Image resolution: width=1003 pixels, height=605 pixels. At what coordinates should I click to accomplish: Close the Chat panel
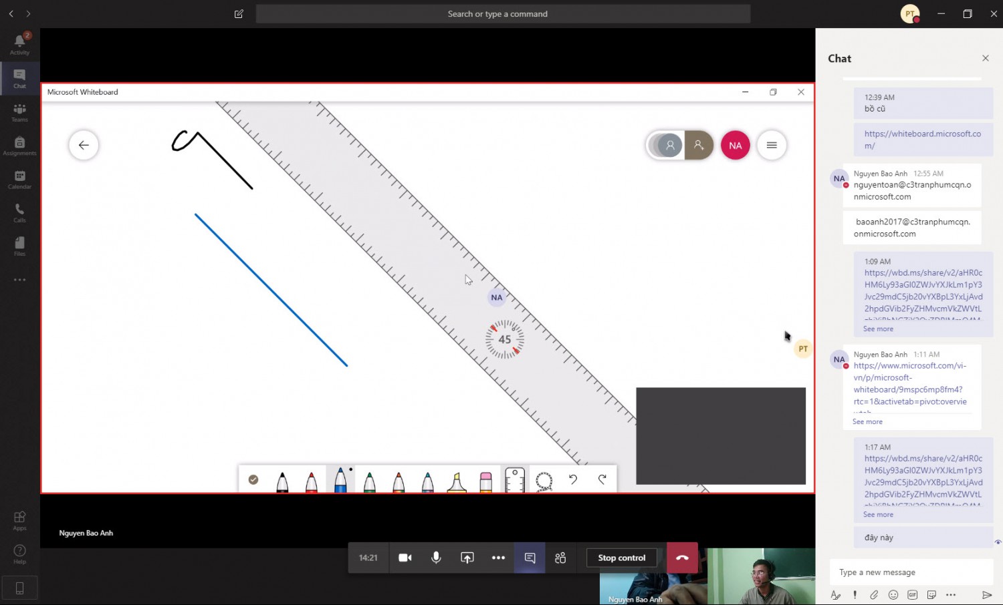point(986,58)
